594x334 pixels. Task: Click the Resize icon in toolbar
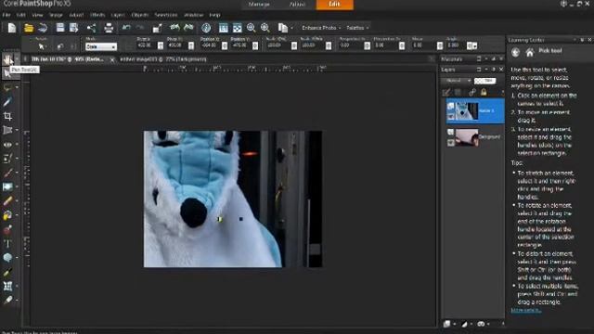click(x=157, y=28)
